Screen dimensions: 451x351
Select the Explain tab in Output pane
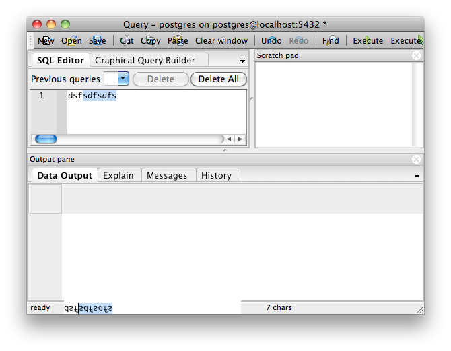click(118, 175)
